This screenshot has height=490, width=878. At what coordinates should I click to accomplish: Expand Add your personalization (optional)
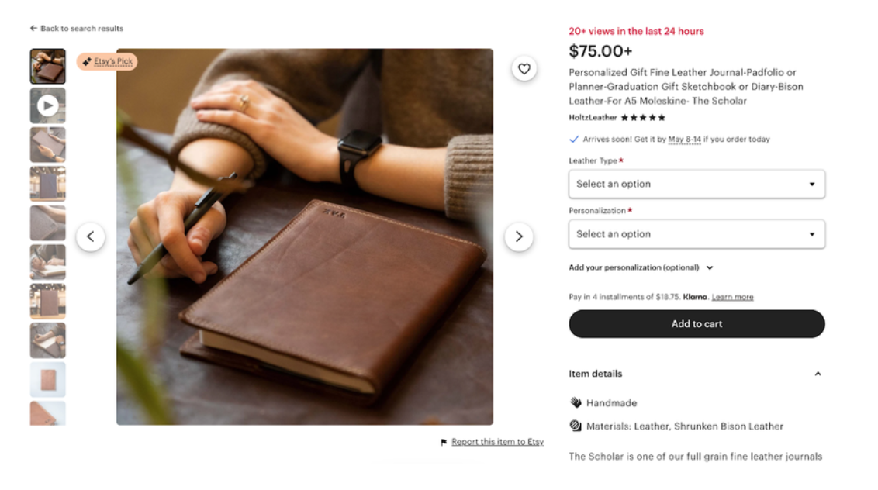[x=641, y=267]
